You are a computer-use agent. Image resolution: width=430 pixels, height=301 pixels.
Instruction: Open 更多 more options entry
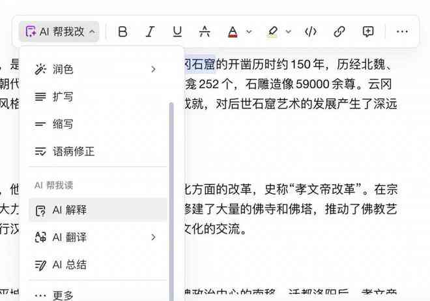98,296
